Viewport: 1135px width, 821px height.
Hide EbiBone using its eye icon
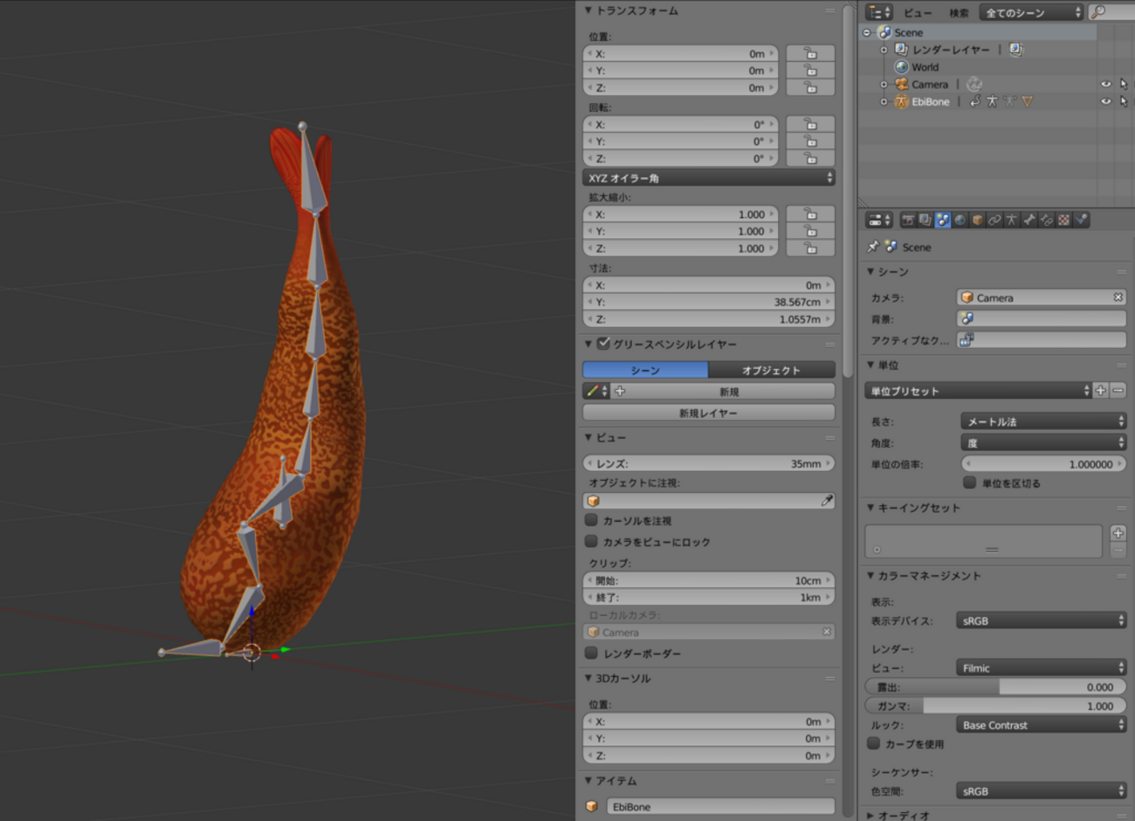point(1105,102)
